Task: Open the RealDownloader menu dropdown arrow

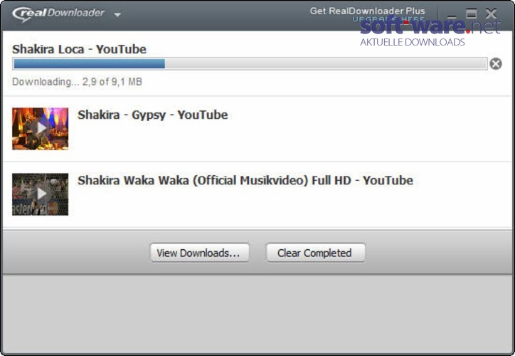Action: pyautogui.click(x=117, y=15)
